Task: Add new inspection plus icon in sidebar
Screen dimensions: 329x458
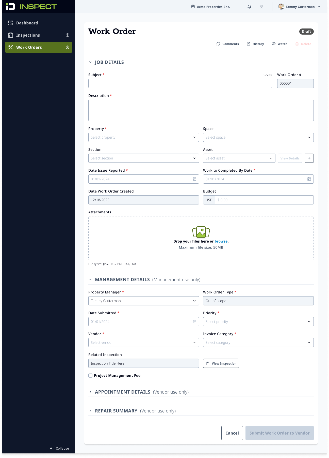Action: pos(68,35)
